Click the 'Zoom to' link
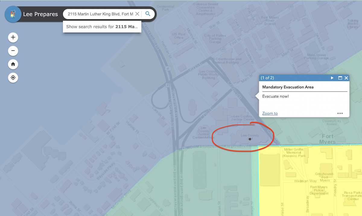 point(270,113)
